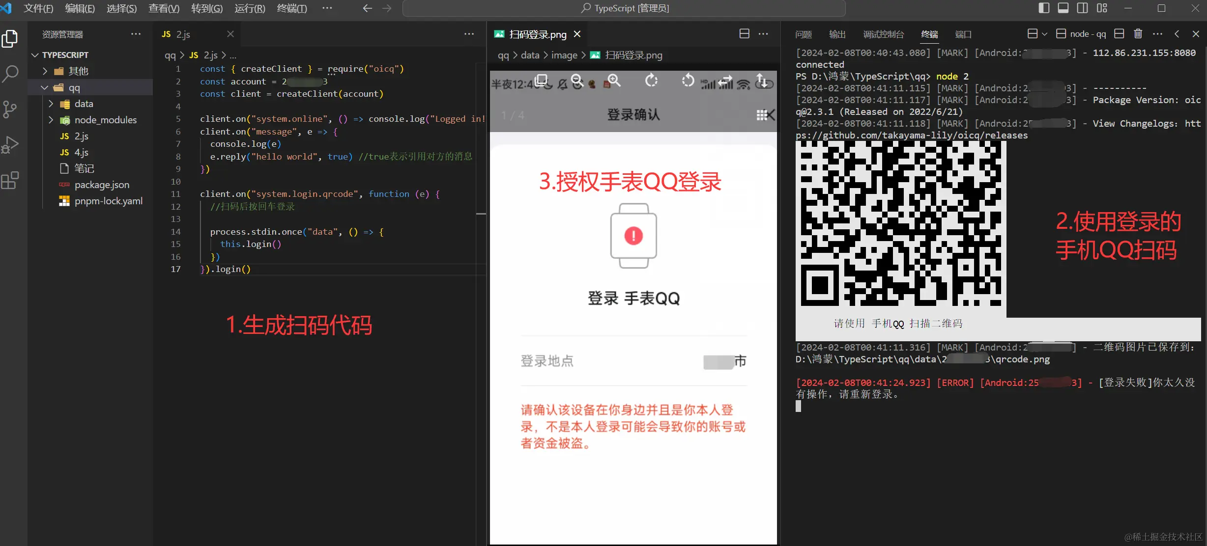The width and height of the screenshot is (1207, 546).
Task: Navigate back with the back arrow
Action: [x=366, y=8]
